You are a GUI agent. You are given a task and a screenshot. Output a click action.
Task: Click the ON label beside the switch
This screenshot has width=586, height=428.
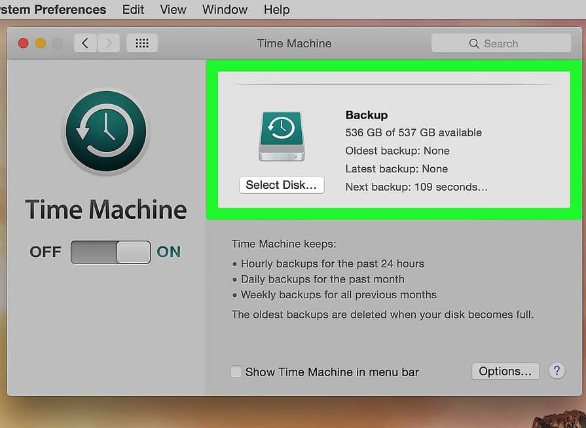168,252
